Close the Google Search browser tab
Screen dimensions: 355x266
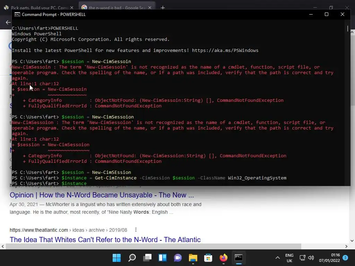150,8
